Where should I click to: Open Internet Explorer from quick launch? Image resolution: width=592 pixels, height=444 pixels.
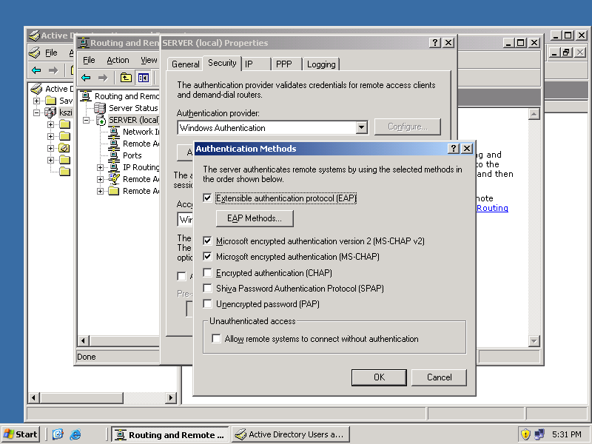(75, 434)
